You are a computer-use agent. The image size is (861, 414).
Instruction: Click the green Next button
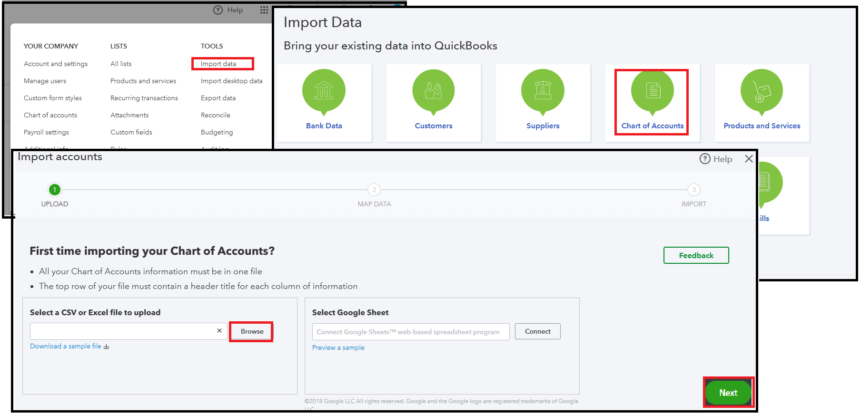(x=728, y=393)
